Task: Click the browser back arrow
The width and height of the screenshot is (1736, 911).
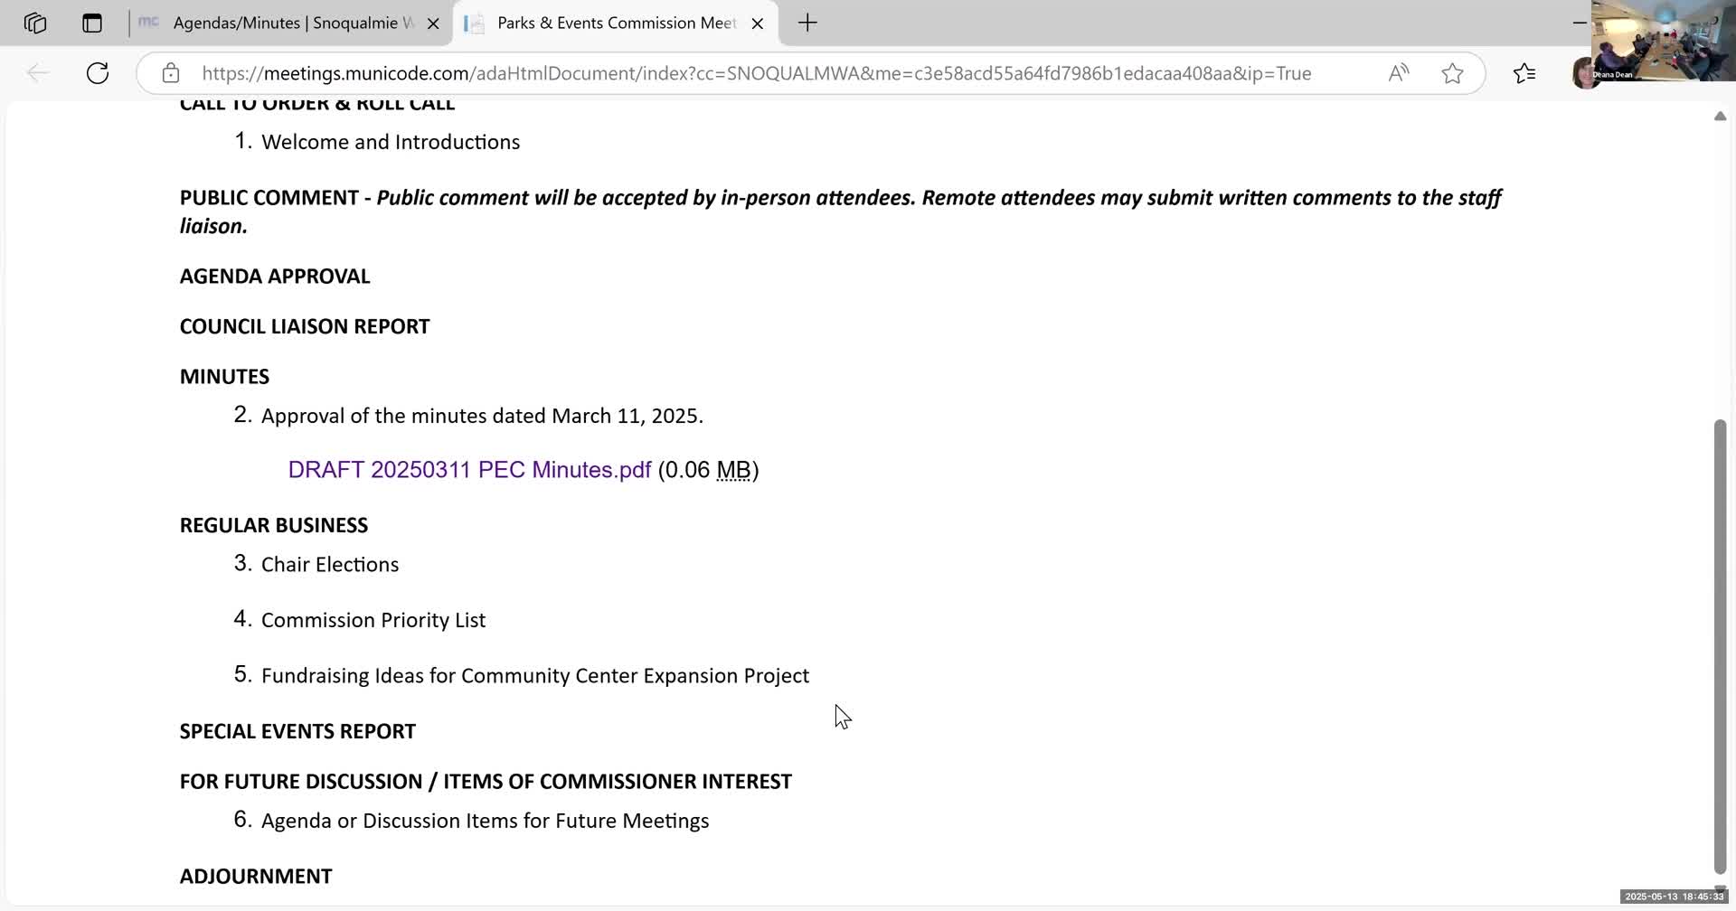Action: tap(38, 73)
